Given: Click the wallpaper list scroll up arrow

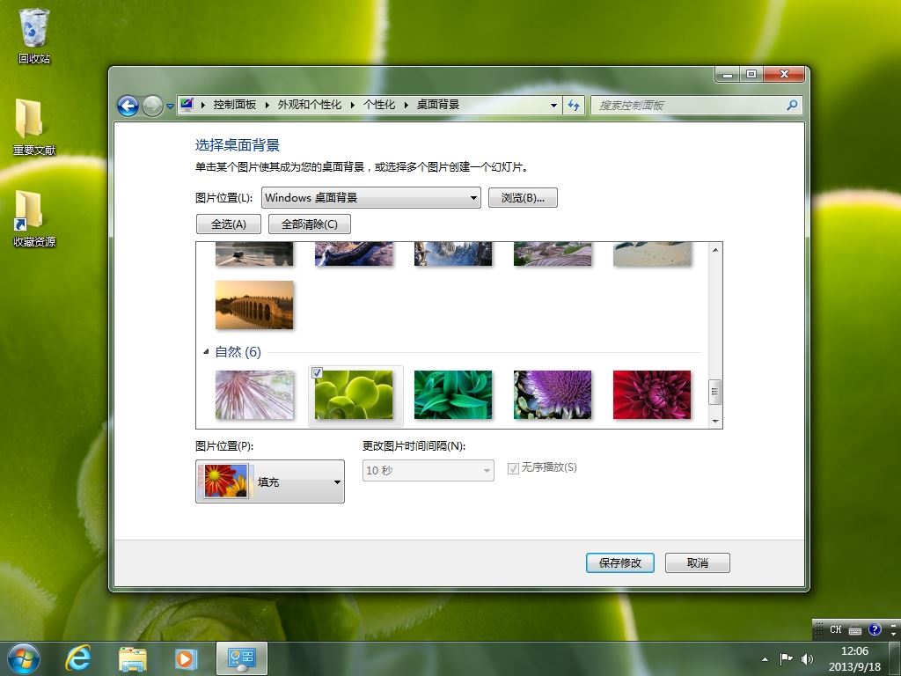Looking at the screenshot, I should (715, 249).
